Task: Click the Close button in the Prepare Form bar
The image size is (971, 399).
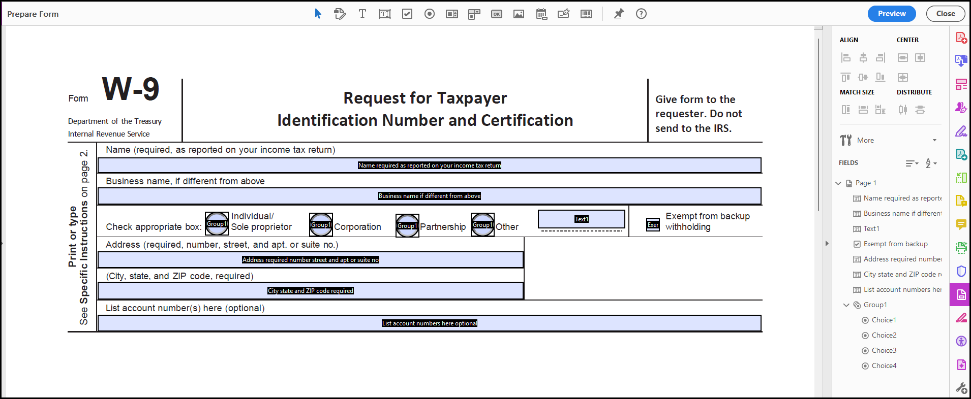Action: pos(946,14)
